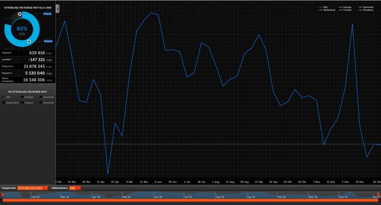This screenshot has height=205, width=381.
Task: Open the Tidsperiode date range dropdown
Action: (32, 188)
